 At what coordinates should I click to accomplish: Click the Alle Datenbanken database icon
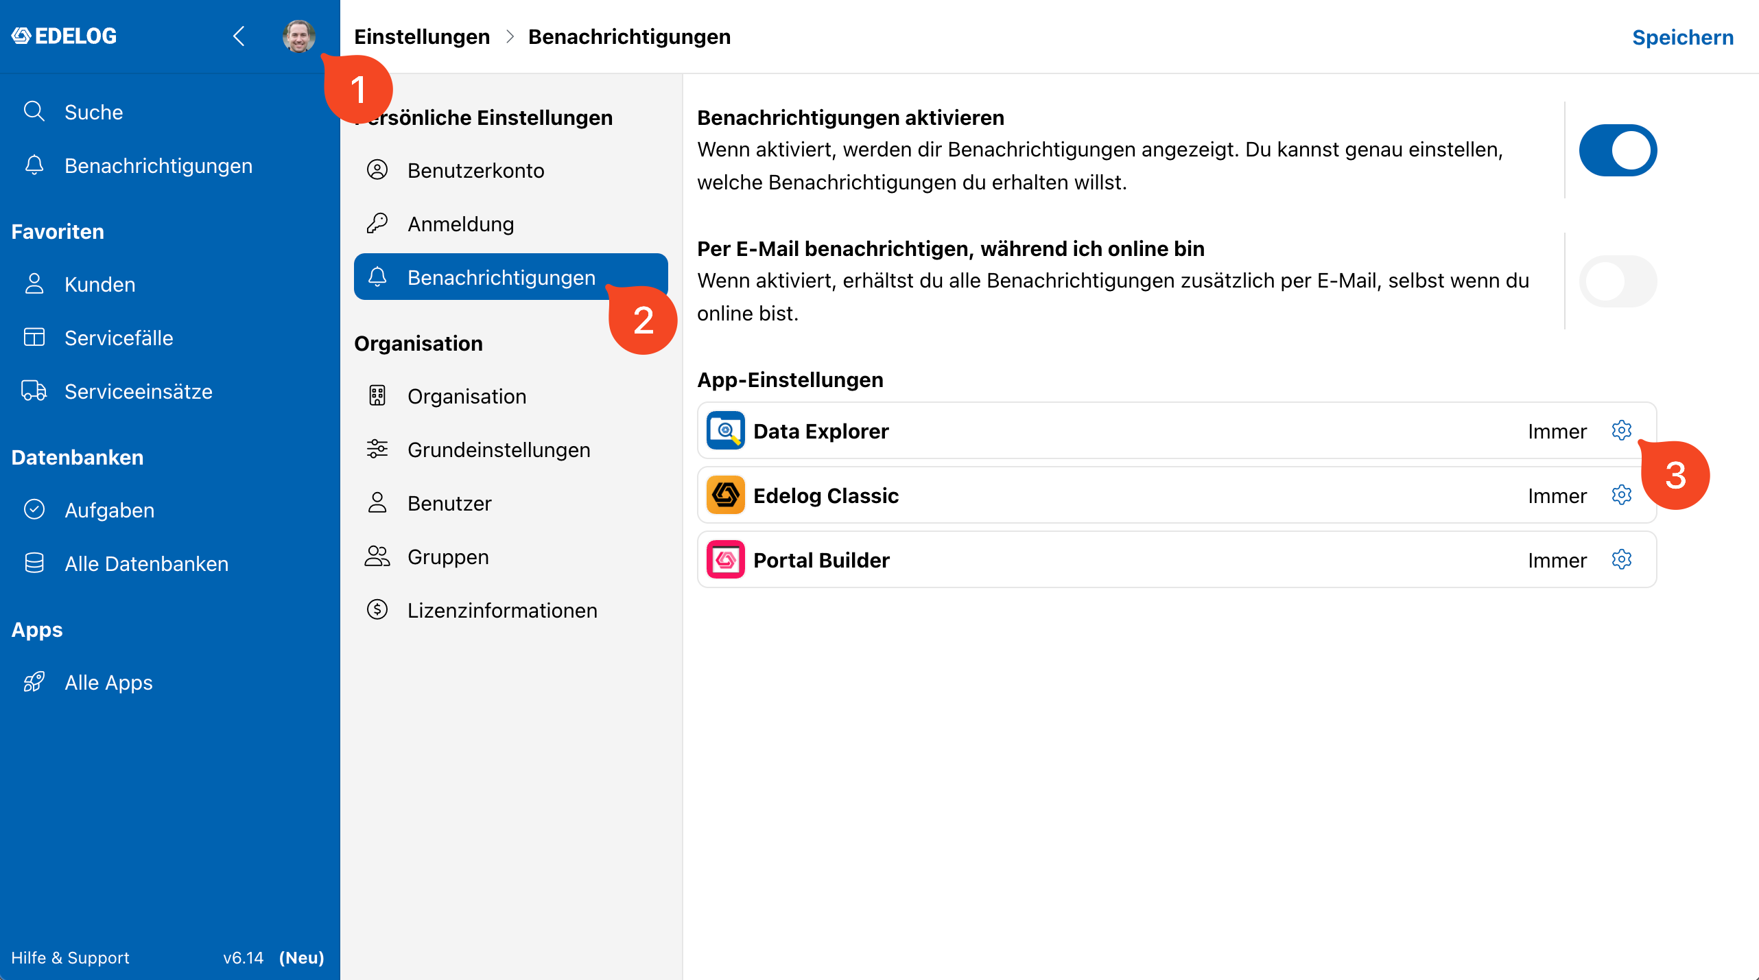click(34, 563)
